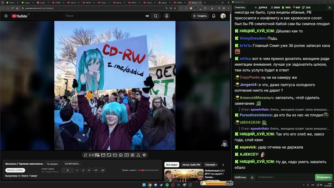Click the broadcast waves icon in player toolbar

point(91,155)
